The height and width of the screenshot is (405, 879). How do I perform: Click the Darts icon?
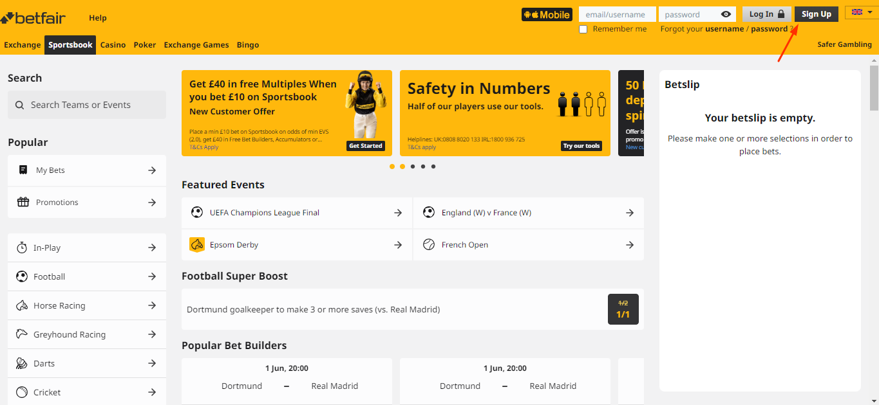click(22, 363)
